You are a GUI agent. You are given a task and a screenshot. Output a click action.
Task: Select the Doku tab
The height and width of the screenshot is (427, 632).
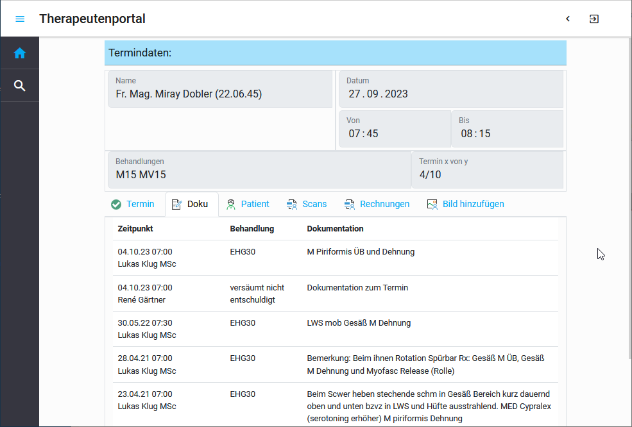pos(197,204)
